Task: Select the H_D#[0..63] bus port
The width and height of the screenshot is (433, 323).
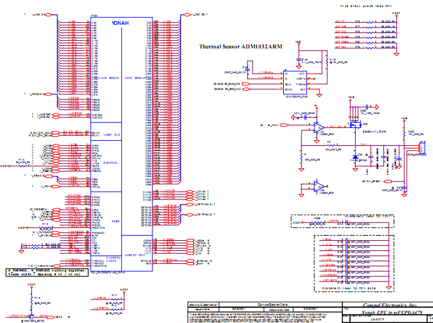Action: tap(187, 15)
